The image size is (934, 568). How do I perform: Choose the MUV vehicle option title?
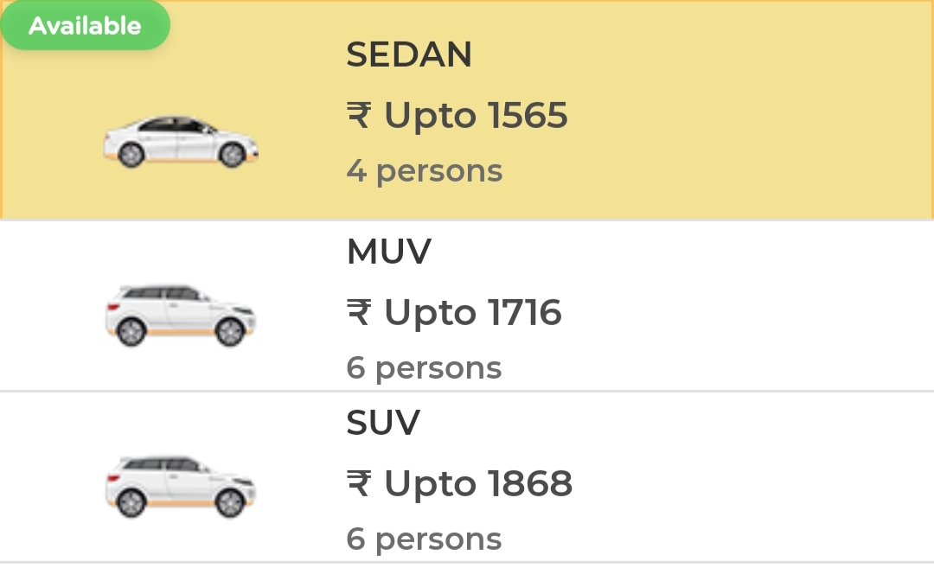389,252
